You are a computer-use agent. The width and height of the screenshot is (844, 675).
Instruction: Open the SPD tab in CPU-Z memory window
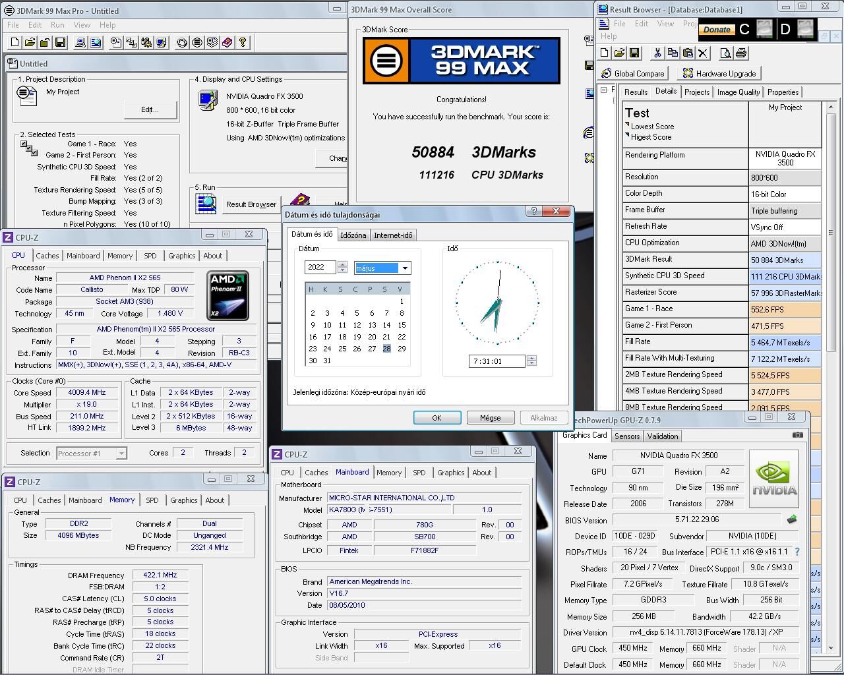click(152, 500)
